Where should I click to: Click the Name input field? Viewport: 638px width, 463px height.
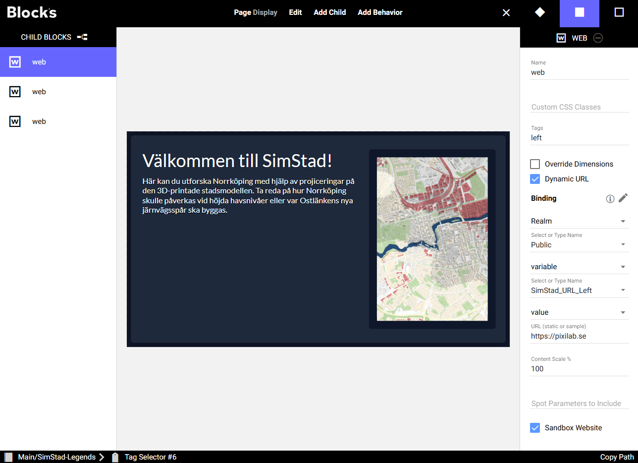coord(580,72)
